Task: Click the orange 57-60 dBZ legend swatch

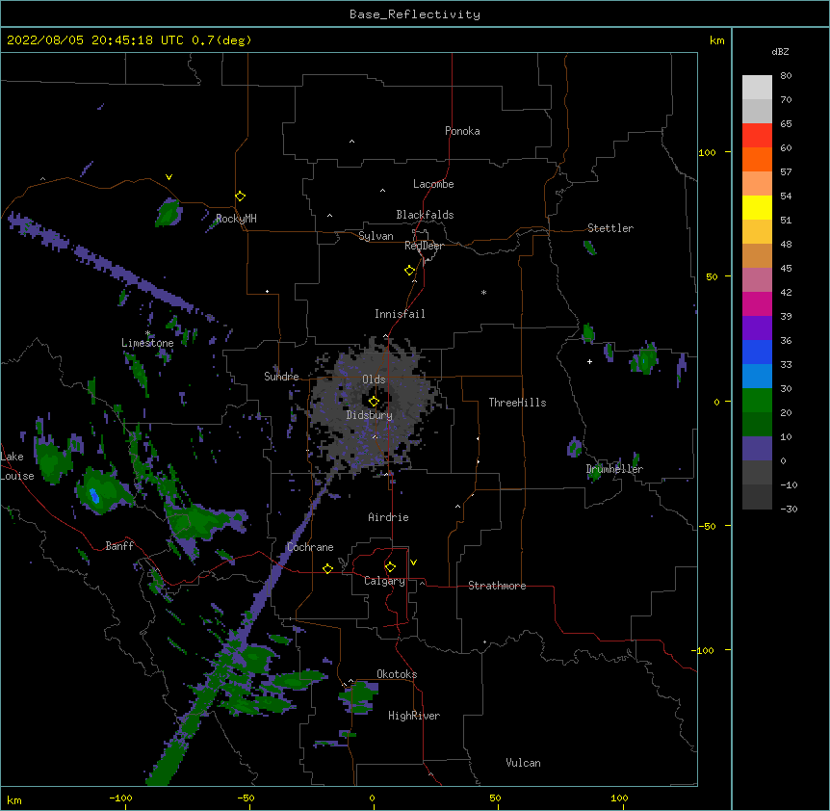Action: coord(757,159)
